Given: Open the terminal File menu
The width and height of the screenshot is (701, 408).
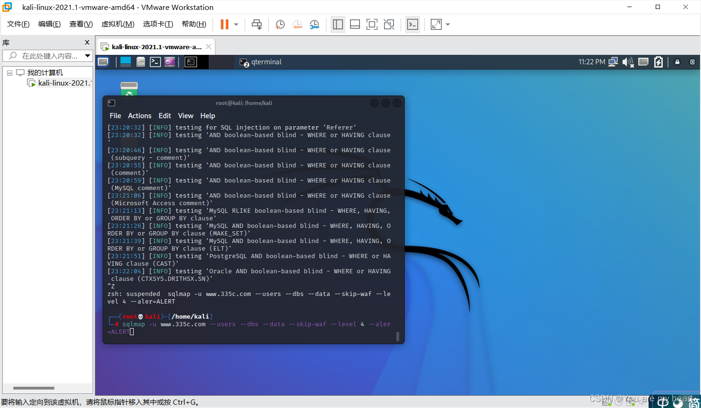Looking at the screenshot, I should (115, 116).
